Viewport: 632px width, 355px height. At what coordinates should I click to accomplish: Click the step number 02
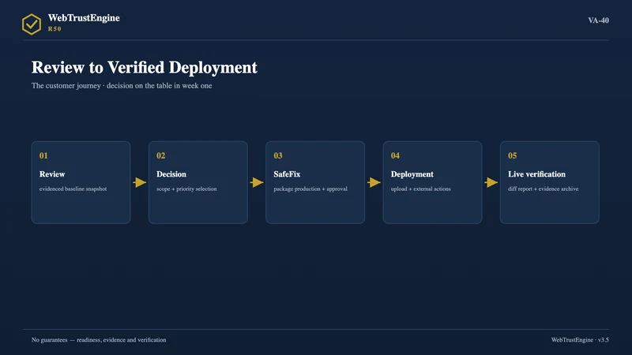161,155
